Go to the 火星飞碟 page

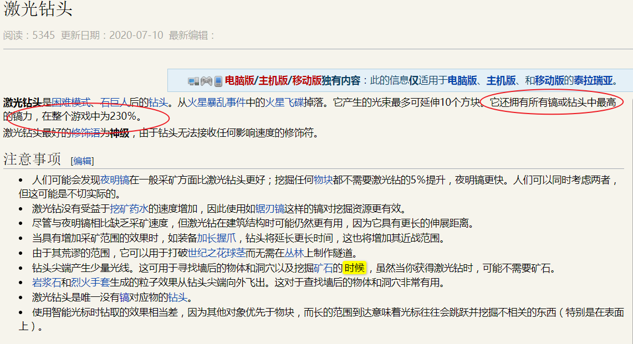coord(283,102)
